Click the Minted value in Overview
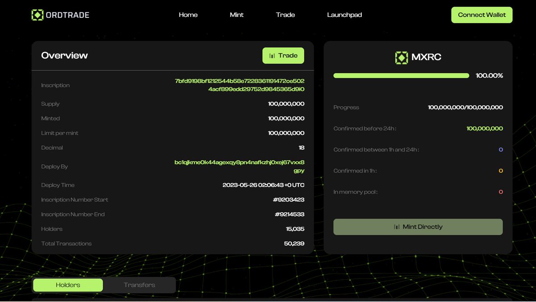 [x=286, y=118]
